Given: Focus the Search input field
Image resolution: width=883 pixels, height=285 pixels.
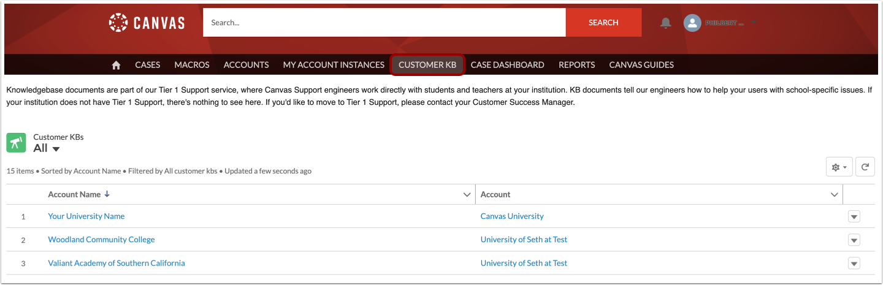Looking at the screenshot, I should click(384, 23).
